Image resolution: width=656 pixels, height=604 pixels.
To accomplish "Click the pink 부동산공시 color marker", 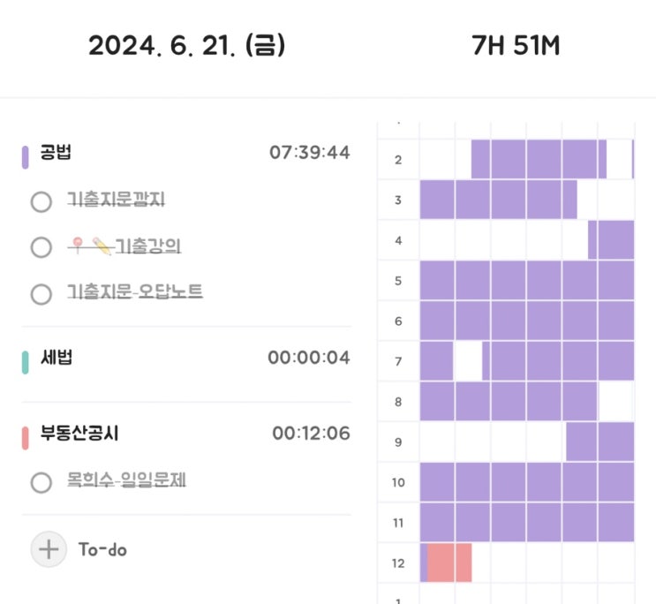I will pos(26,436).
